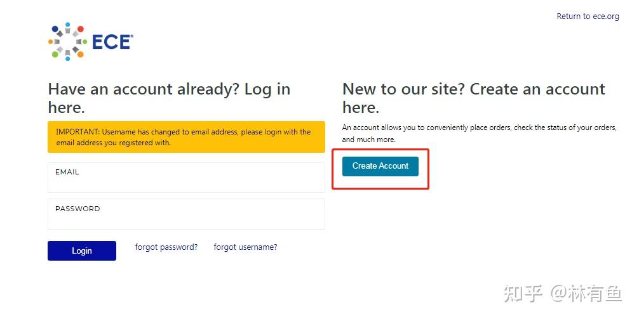Click the PASSWORD label text
Image resolution: width=639 pixels, height=319 pixels.
77,209
